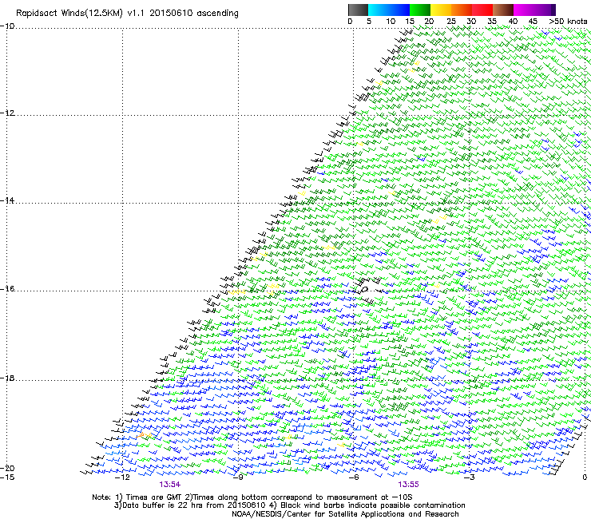The width and height of the screenshot is (591, 519).
Task: Click the latitude label -12
Action: click(7, 113)
